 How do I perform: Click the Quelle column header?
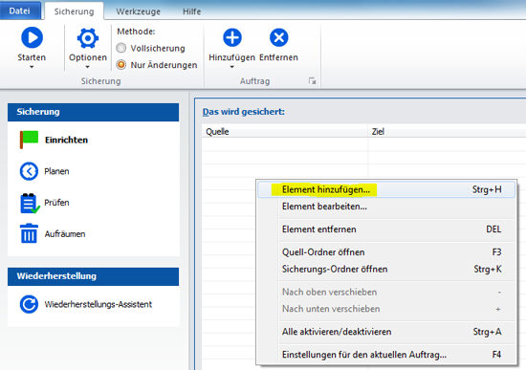[x=284, y=132]
